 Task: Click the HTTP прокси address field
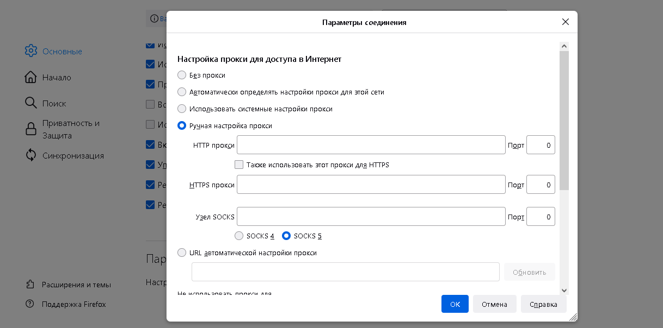(371, 145)
